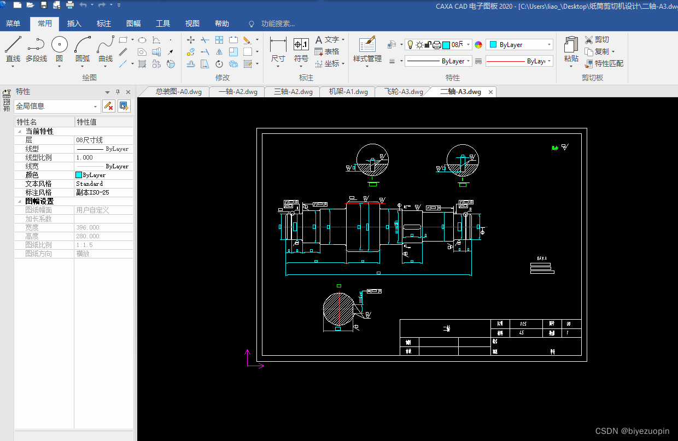
Task: Select the 圆 circle tool
Action: 60,49
